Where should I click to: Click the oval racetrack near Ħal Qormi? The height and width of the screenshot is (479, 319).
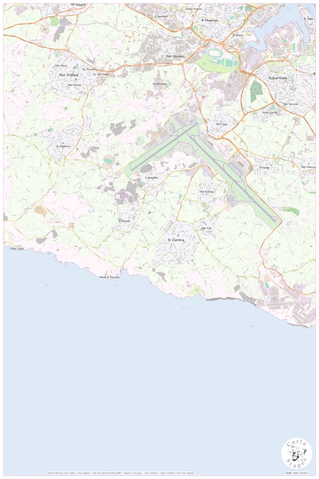[216, 53]
